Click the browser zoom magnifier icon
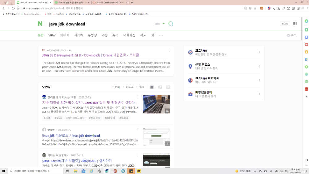Viewport: 309px width, 174px height. click(245, 8)
